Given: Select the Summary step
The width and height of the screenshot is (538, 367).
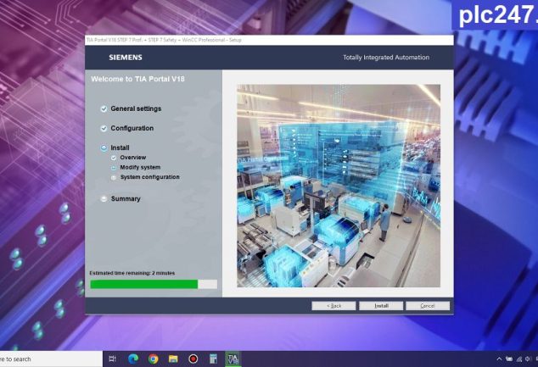Looking at the screenshot, I should pos(126,198).
